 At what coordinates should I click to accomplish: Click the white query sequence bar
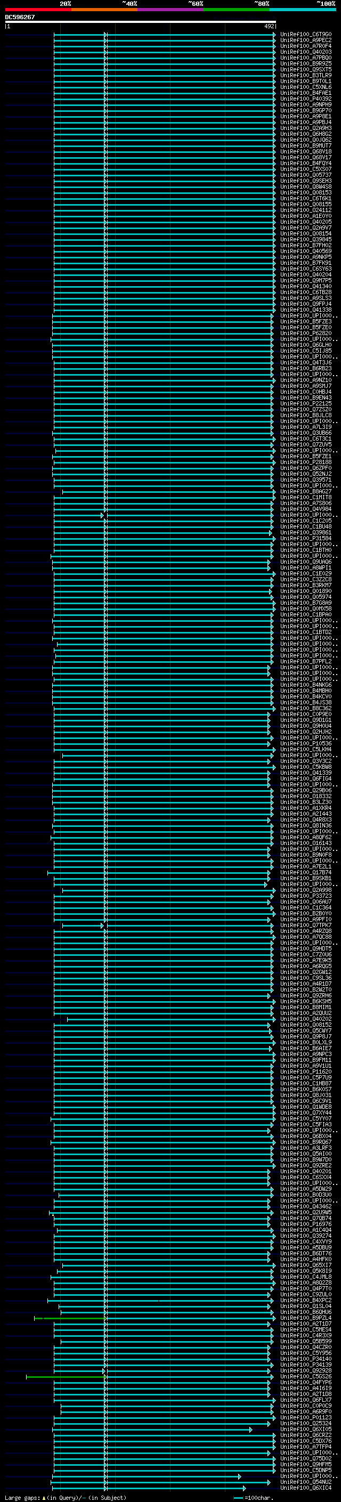point(141,22)
